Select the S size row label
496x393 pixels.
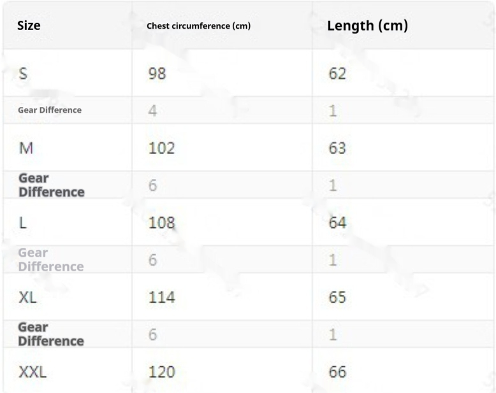(x=23, y=73)
